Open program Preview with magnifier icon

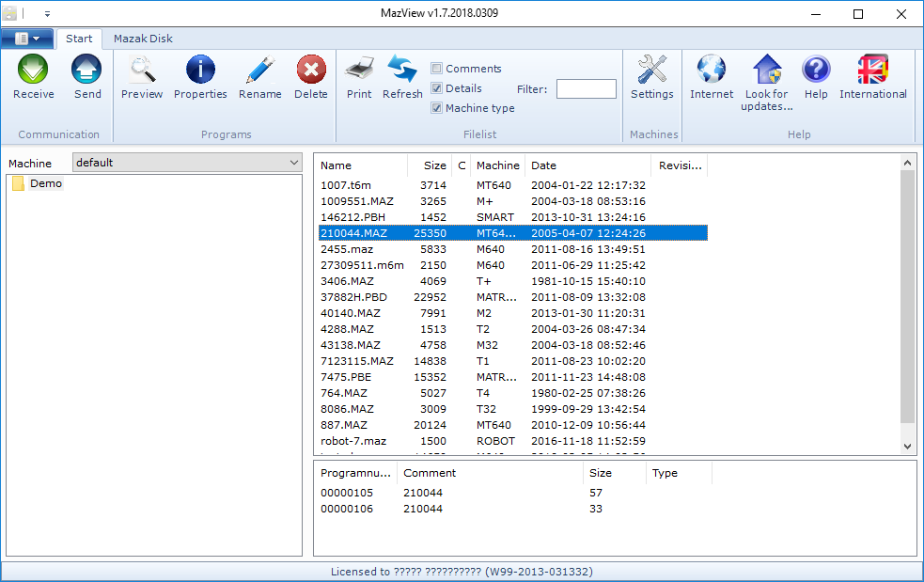click(x=141, y=69)
